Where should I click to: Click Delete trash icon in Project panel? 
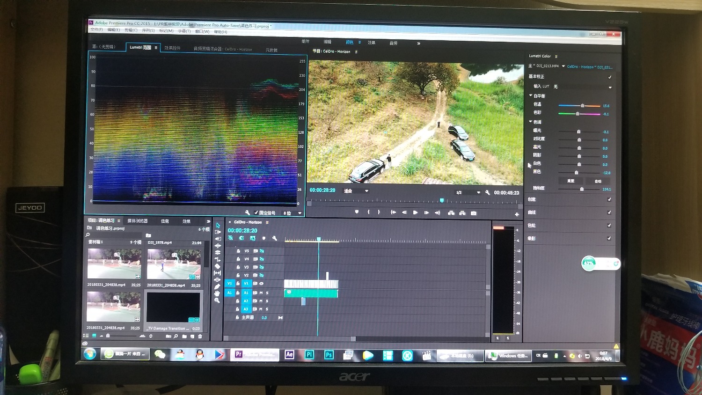pyautogui.click(x=200, y=336)
